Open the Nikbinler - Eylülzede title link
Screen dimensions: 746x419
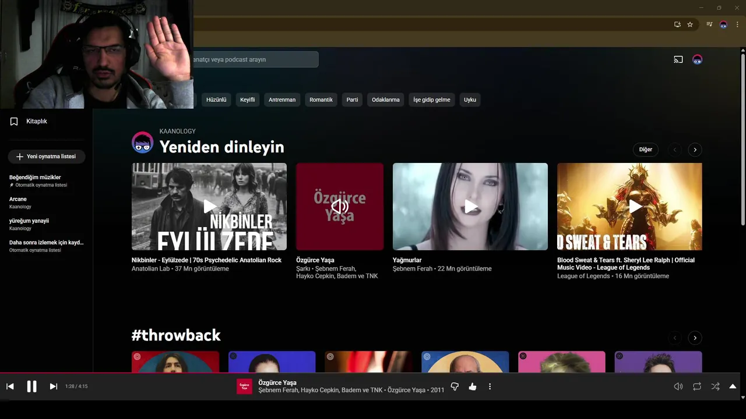coord(206,260)
